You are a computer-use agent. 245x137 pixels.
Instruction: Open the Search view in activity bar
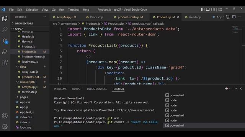pyautogui.click(x=5, y=29)
